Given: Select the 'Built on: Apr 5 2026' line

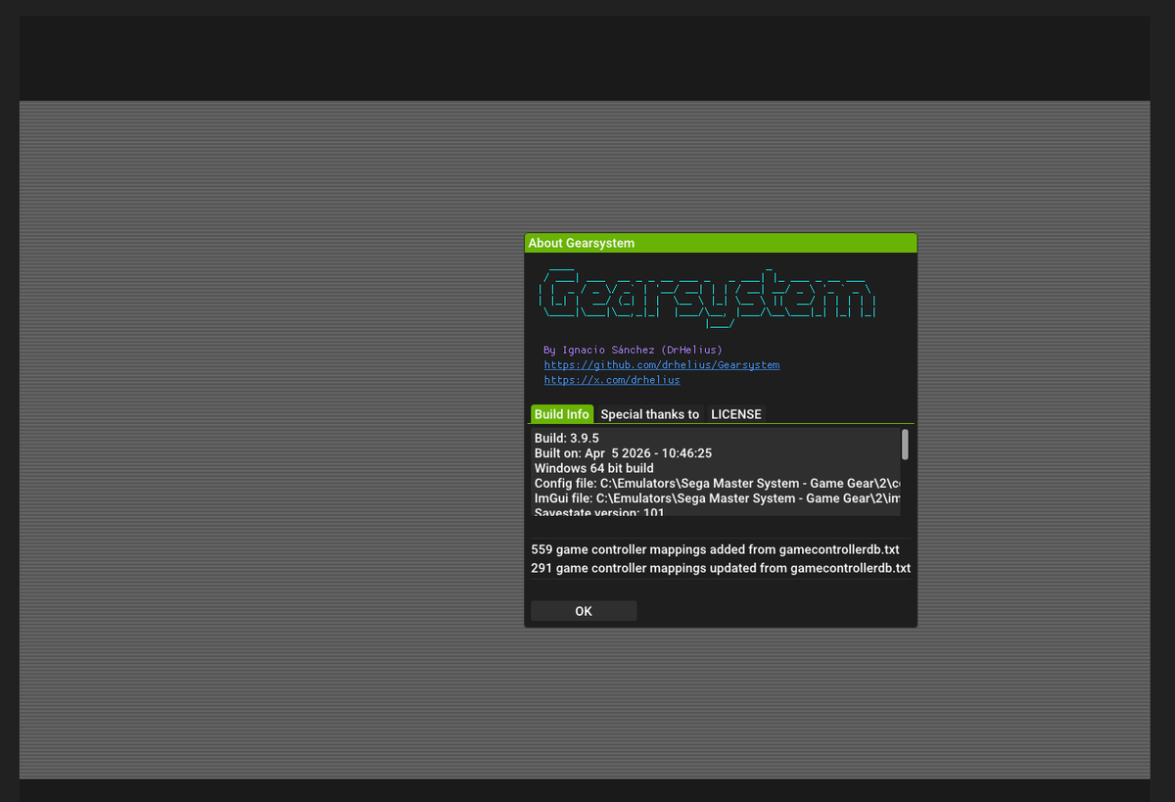Looking at the screenshot, I should click(623, 453).
